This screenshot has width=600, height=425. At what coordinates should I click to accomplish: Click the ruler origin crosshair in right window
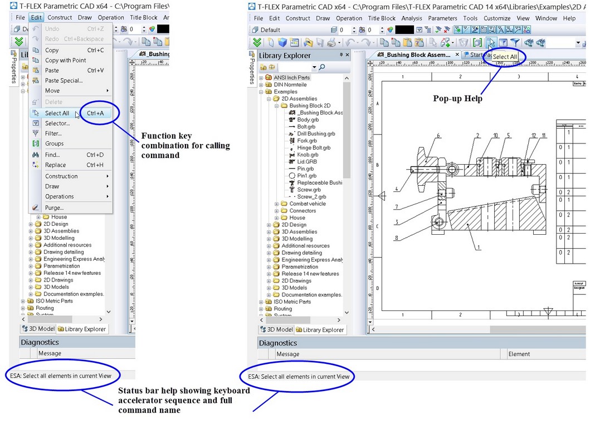[x=370, y=63]
